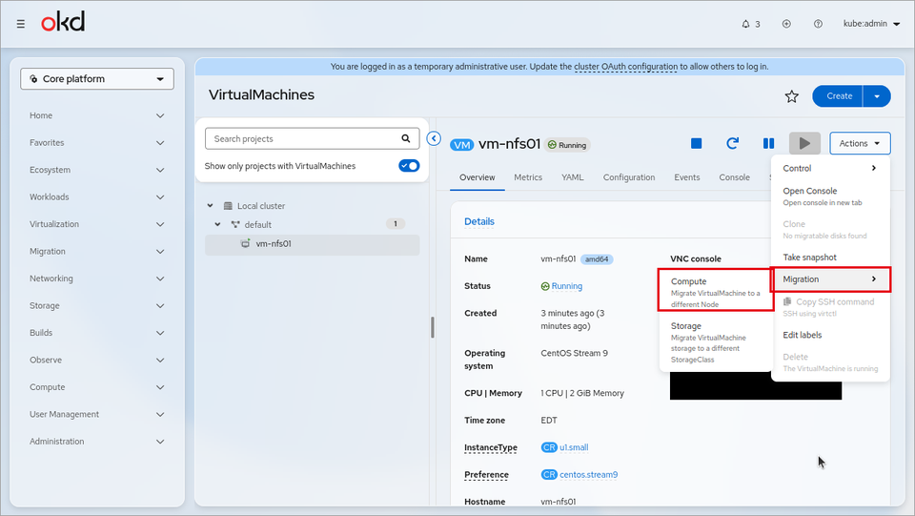Open the Details section link
The image size is (915, 516).
479,222
